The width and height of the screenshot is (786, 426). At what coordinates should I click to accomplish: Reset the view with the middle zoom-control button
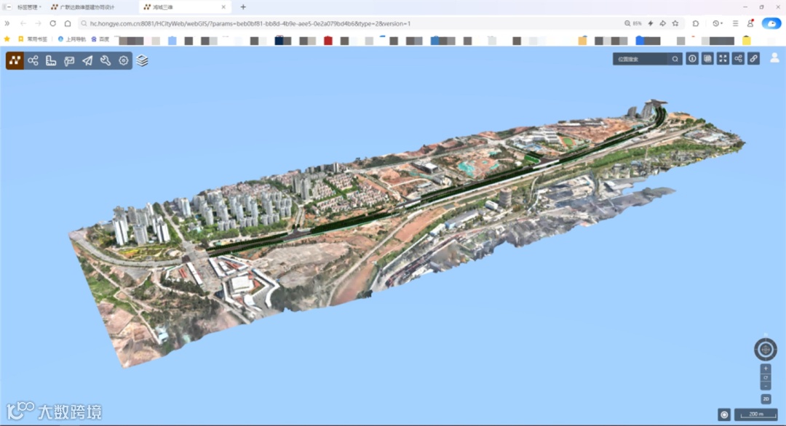[766, 377]
